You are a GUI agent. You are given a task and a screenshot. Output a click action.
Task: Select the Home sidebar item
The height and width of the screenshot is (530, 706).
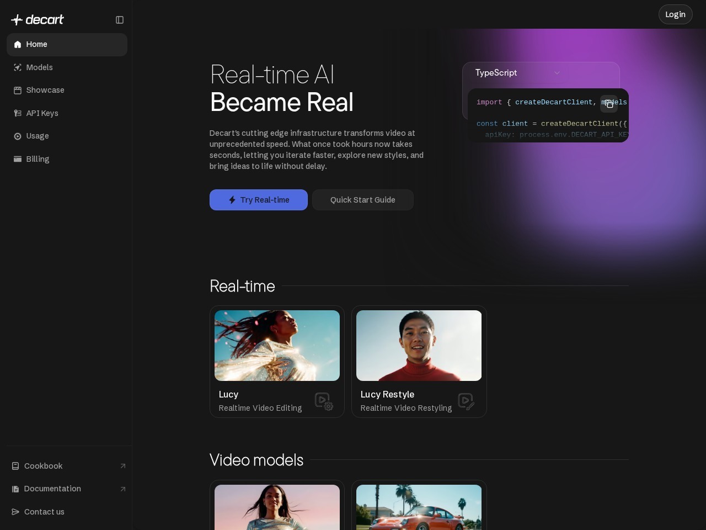pos(67,44)
